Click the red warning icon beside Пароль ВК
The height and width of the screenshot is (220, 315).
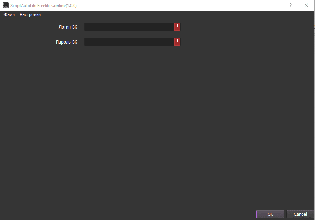pos(177,42)
